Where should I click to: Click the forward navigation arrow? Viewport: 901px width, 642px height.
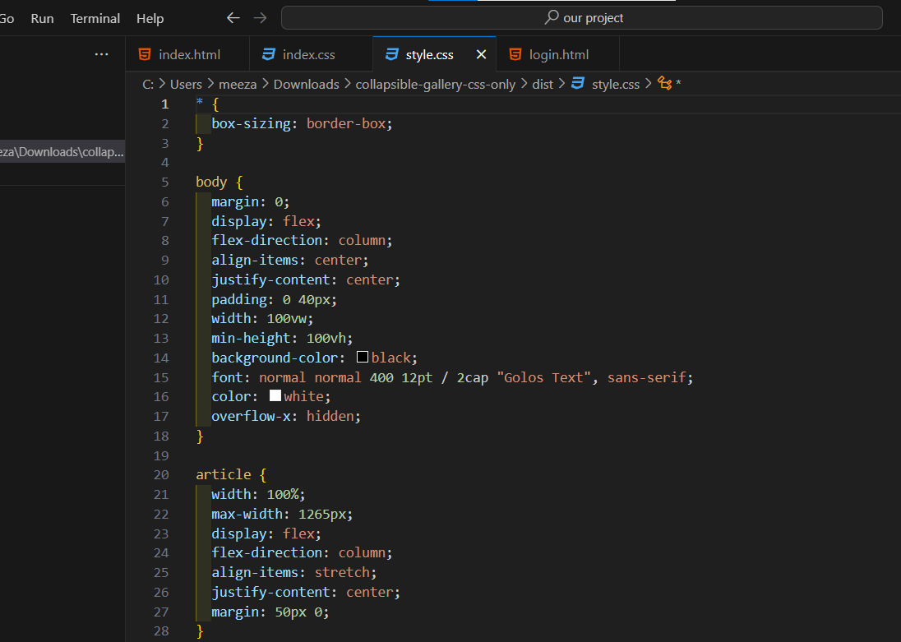point(261,17)
